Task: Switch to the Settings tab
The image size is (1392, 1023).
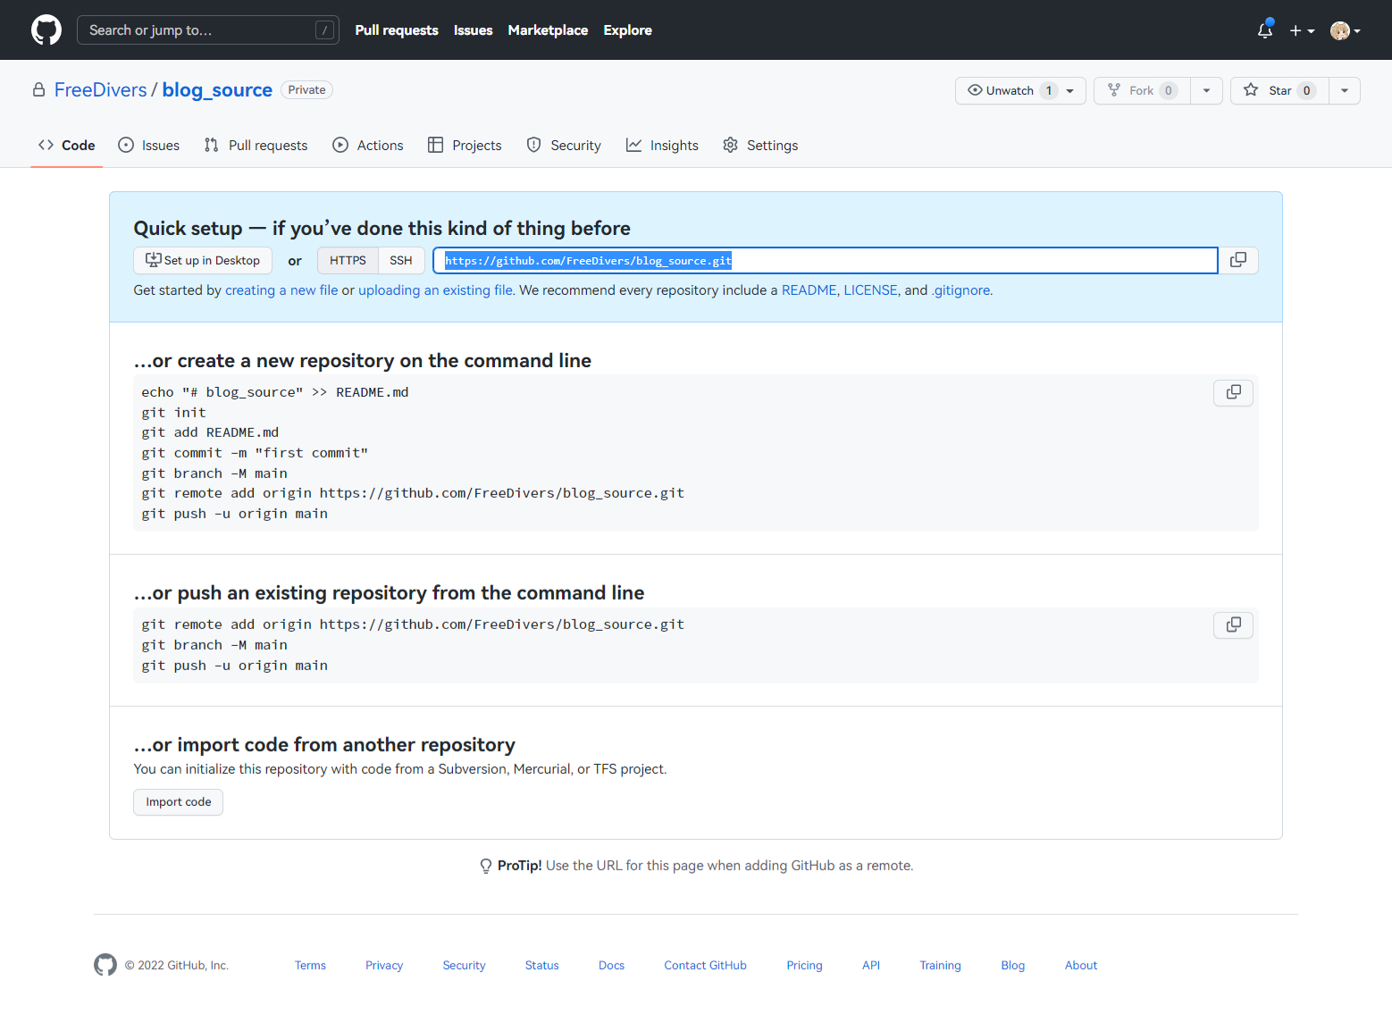Action: click(760, 145)
